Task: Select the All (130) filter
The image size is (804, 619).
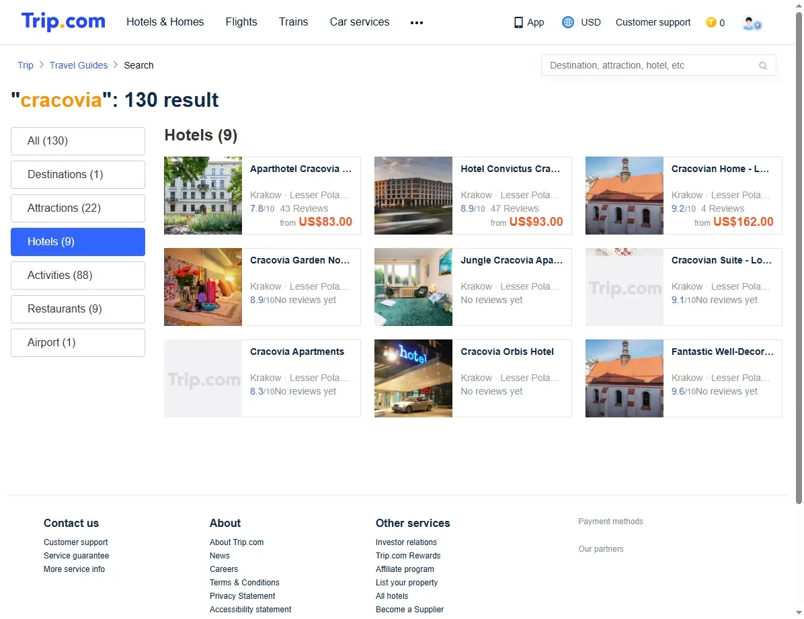Action: (x=78, y=141)
